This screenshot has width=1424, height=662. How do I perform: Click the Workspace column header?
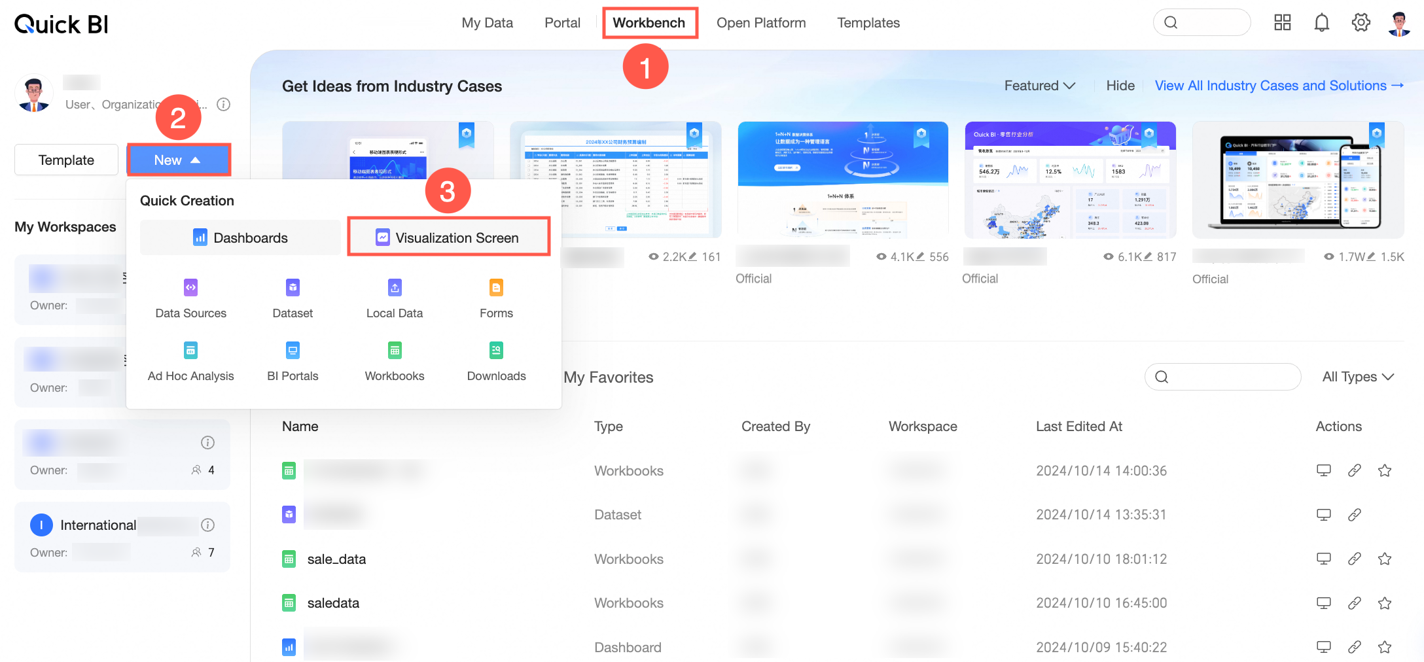923,427
